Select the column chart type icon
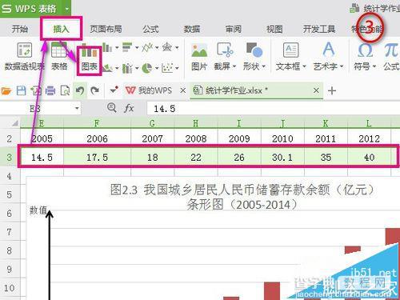The height and width of the screenshot is (300, 400). click(107, 48)
